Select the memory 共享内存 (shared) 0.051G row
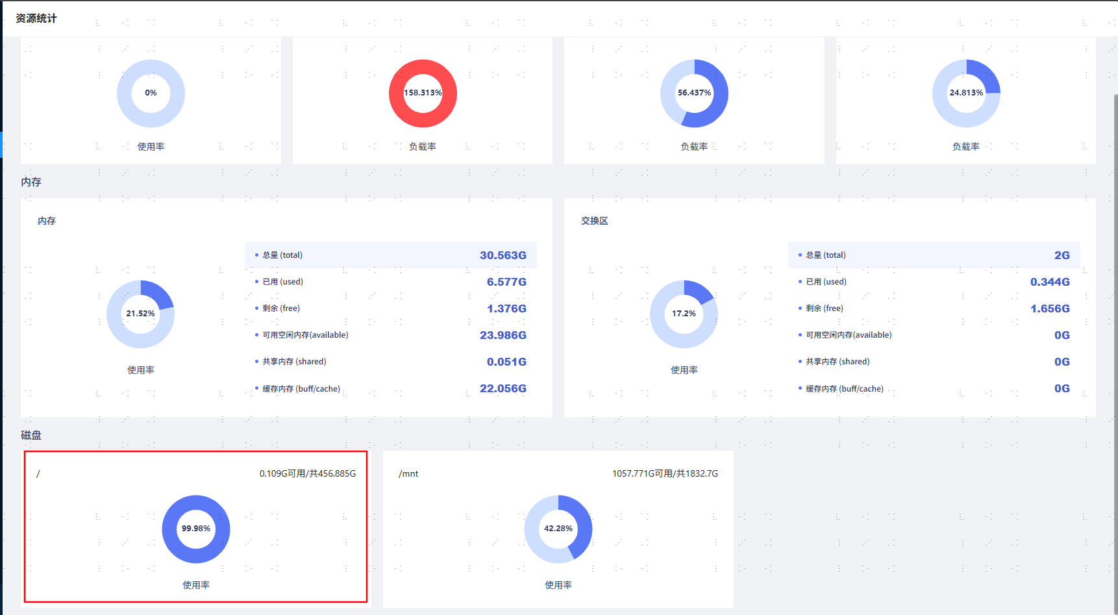Image resolution: width=1118 pixels, height=615 pixels. 391,362
